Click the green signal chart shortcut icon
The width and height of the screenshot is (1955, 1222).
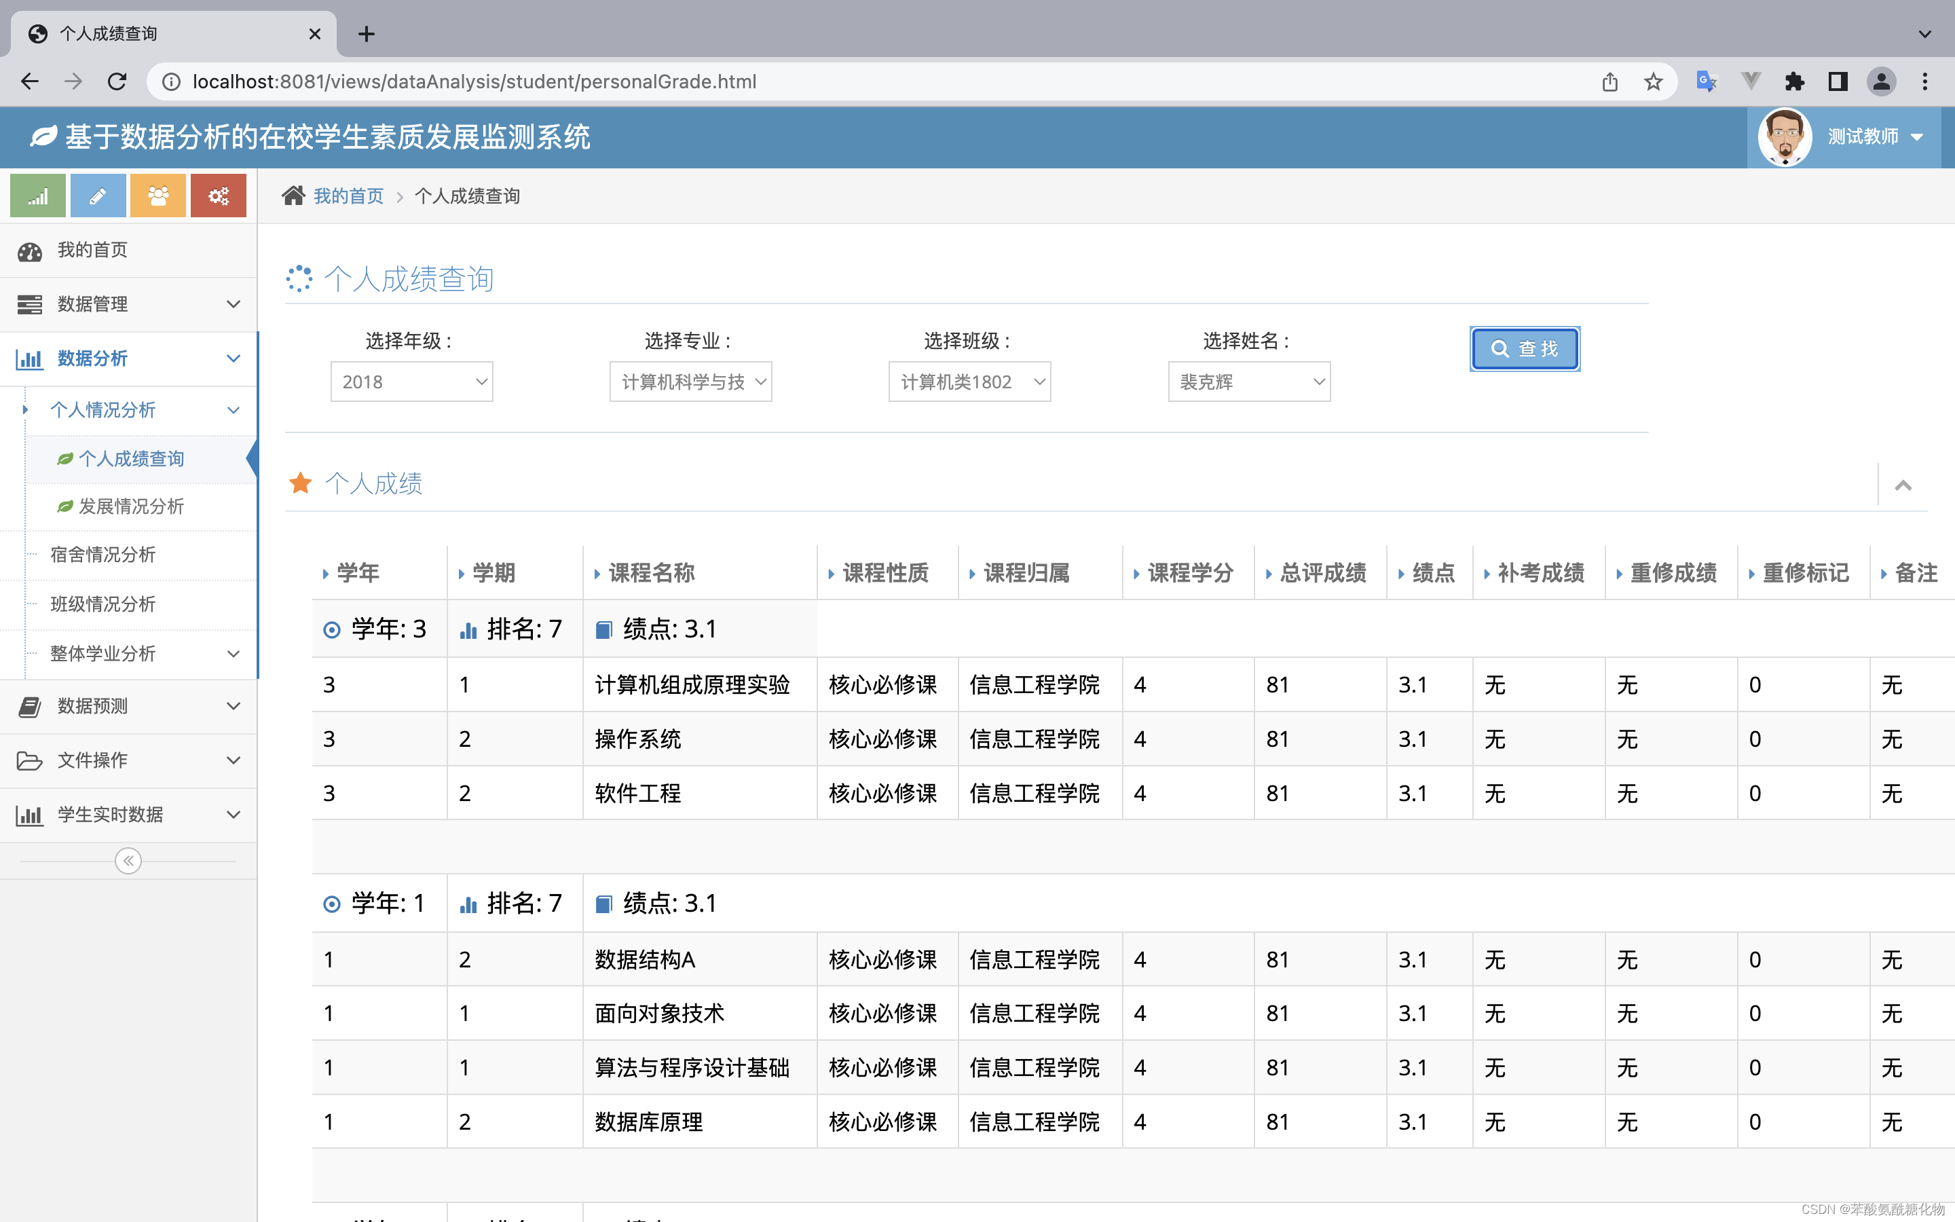click(38, 196)
